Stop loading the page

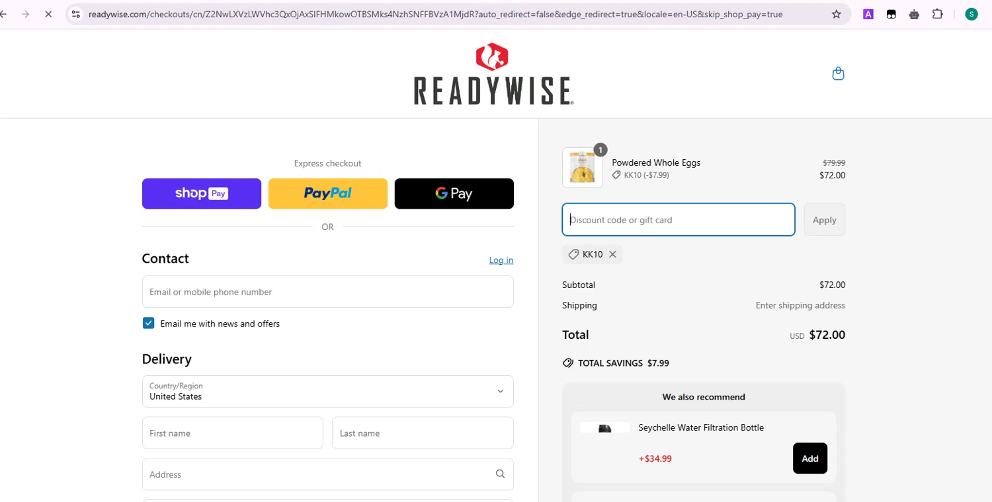48,14
